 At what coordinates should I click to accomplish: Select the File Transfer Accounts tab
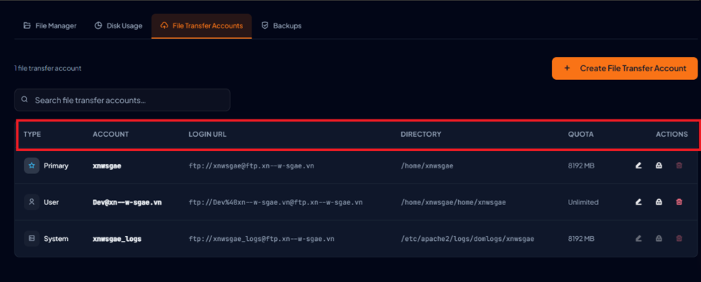click(201, 26)
